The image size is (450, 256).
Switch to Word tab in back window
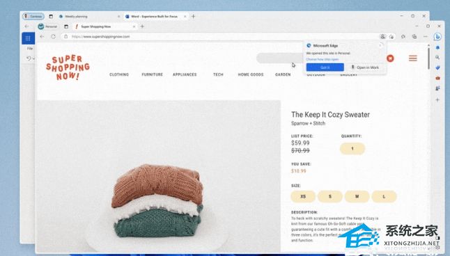(x=156, y=16)
